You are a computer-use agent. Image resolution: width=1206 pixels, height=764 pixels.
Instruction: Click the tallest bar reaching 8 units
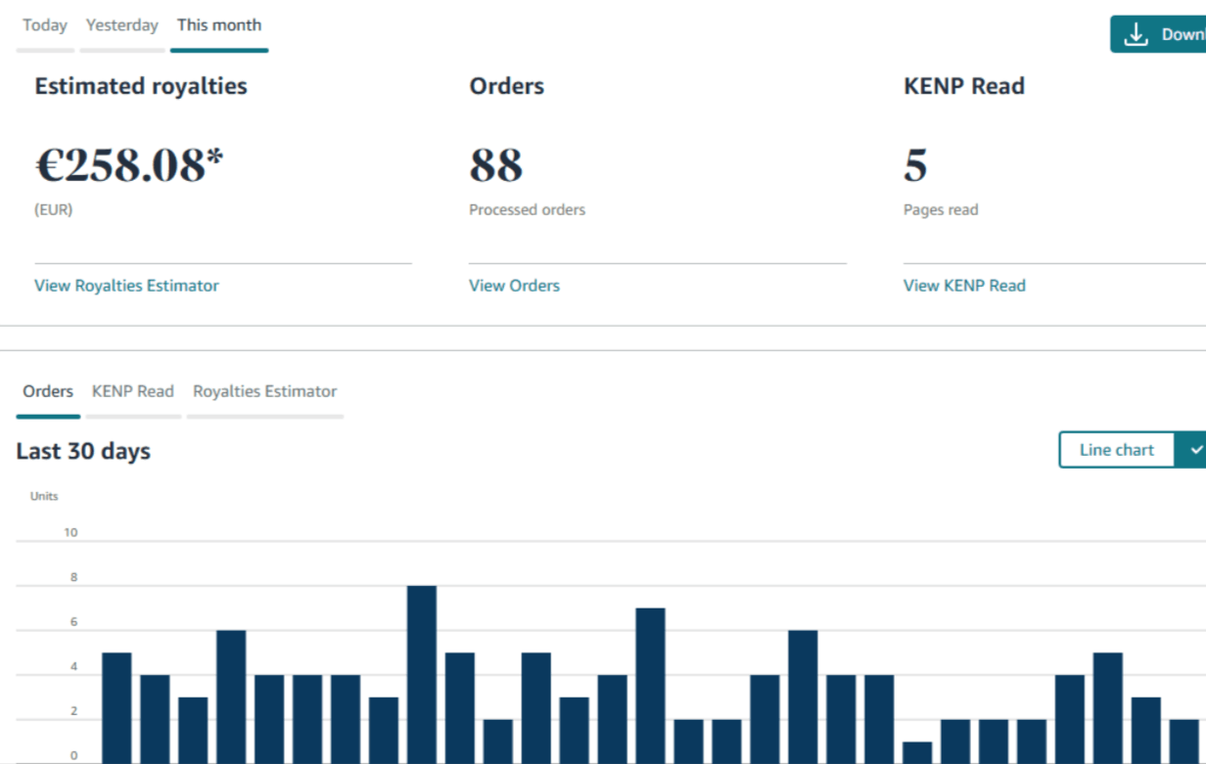[x=422, y=675]
